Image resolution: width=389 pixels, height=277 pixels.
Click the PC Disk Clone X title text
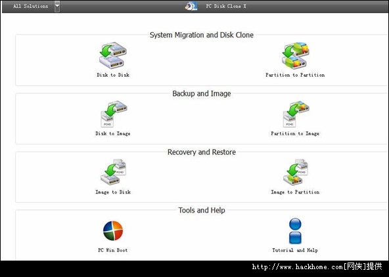(226, 6)
